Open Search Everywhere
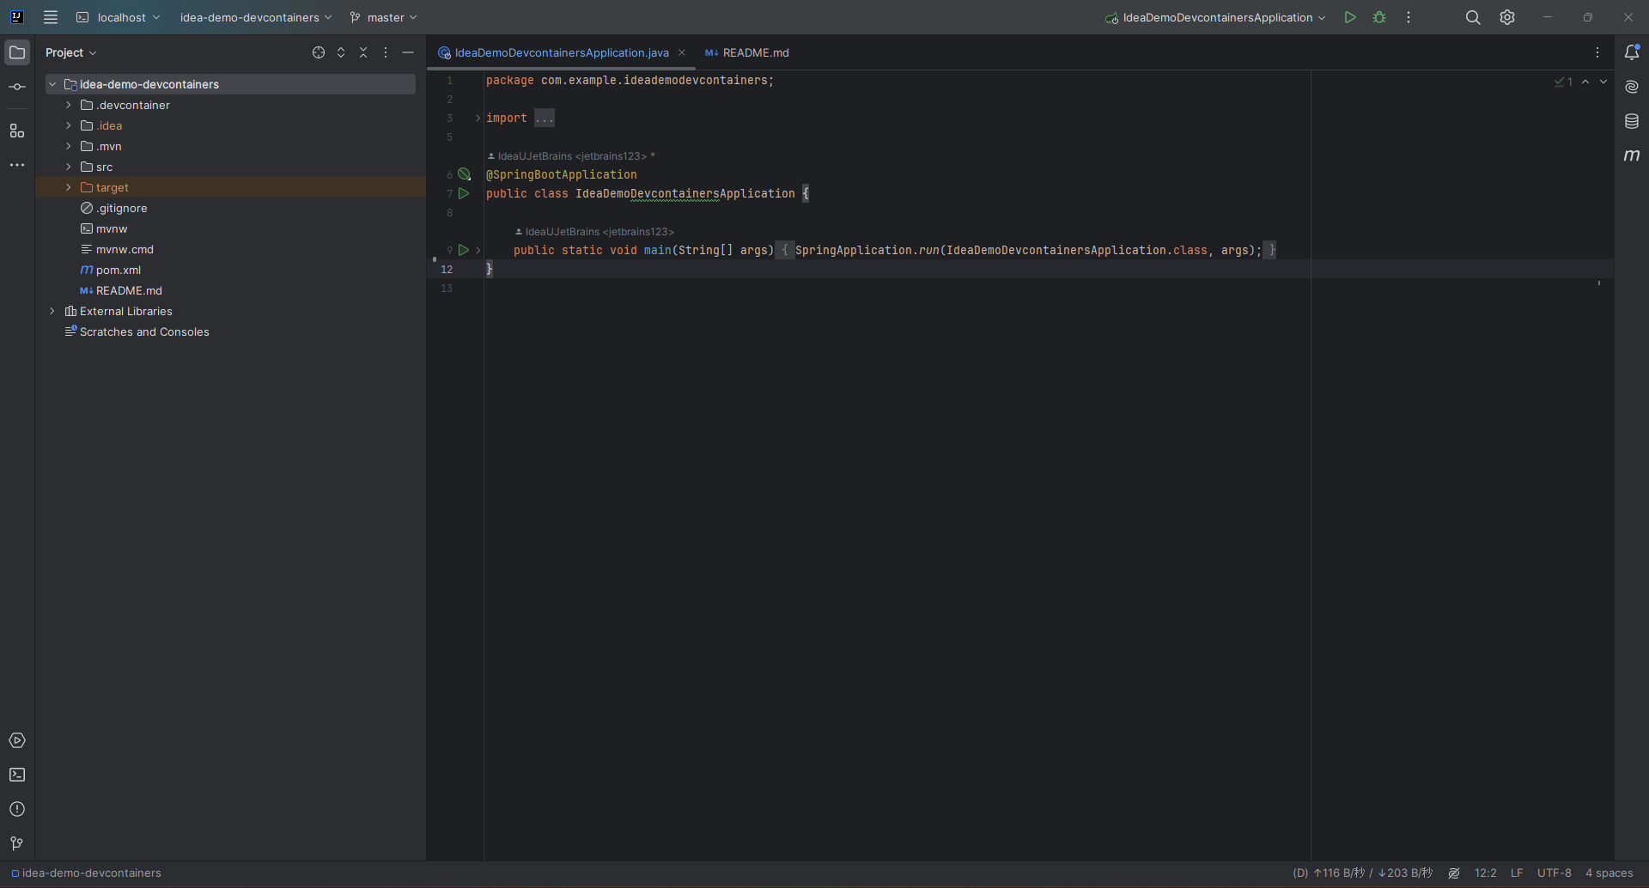This screenshot has width=1649, height=888. (x=1473, y=17)
